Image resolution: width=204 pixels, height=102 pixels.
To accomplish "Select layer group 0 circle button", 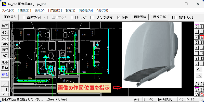I will [197, 84].
